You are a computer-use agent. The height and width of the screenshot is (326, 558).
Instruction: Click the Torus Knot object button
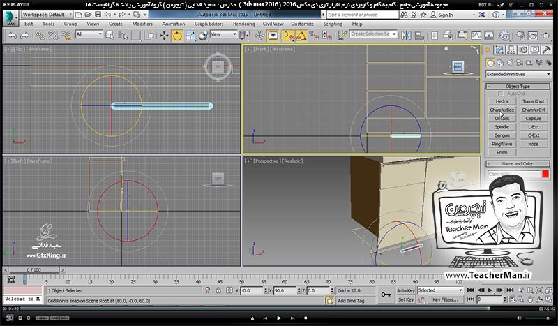(533, 101)
